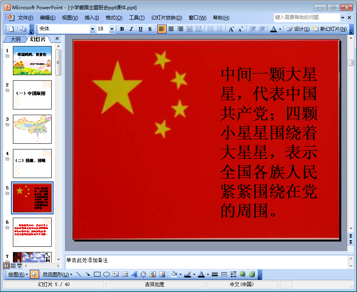Insert clip art from the drawing toolbar
This screenshot has height=292, width=357.
pyautogui.click(x=153, y=274)
